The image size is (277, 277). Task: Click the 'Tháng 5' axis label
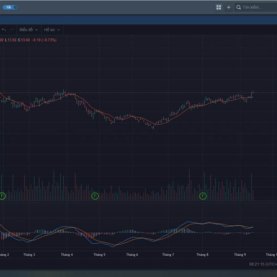(99, 254)
